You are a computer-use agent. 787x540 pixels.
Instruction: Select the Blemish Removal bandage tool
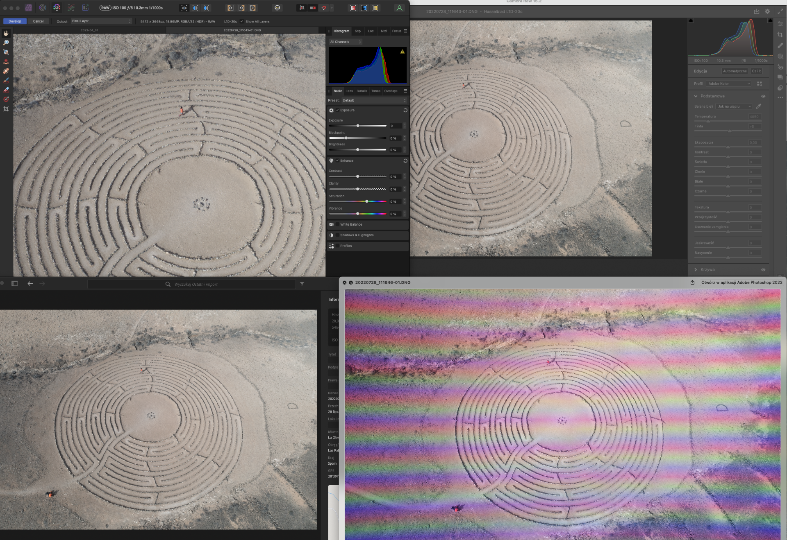click(6, 71)
